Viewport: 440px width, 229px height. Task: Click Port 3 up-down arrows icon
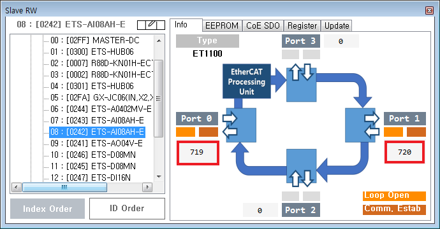point(302,73)
